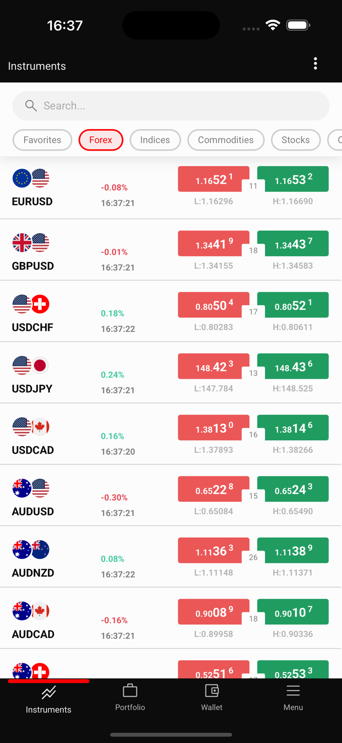Show the Commodities category
This screenshot has height=743, width=342.
pyautogui.click(x=226, y=140)
